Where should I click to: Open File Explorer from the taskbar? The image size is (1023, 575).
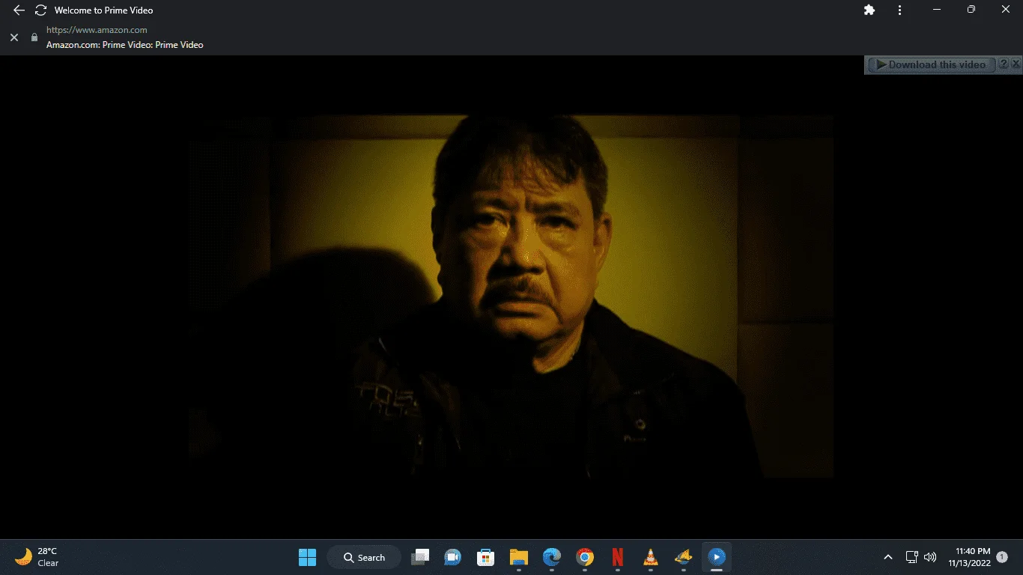click(x=518, y=557)
